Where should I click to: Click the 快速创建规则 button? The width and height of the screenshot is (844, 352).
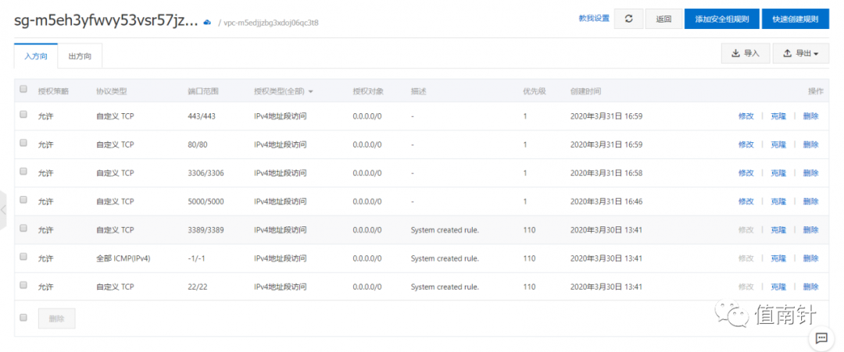click(x=796, y=19)
